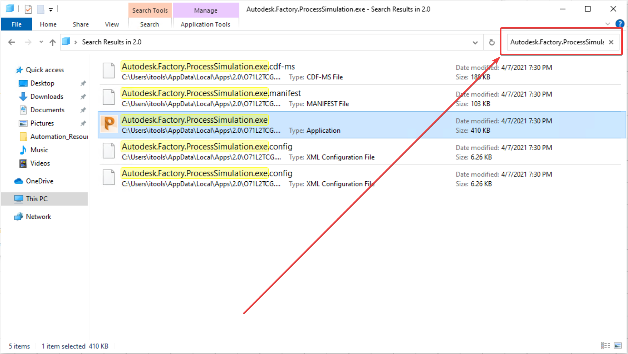This screenshot has width=628, height=354.
Task: Click the pin icon next to Documents
Action: [83, 110]
